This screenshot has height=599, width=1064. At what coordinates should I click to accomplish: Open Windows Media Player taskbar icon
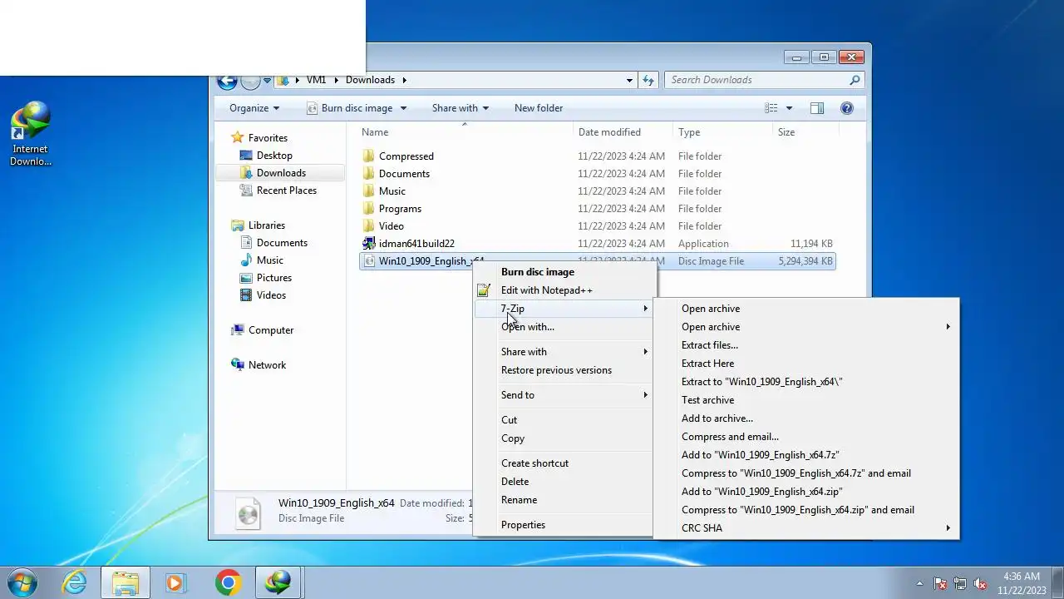175,582
